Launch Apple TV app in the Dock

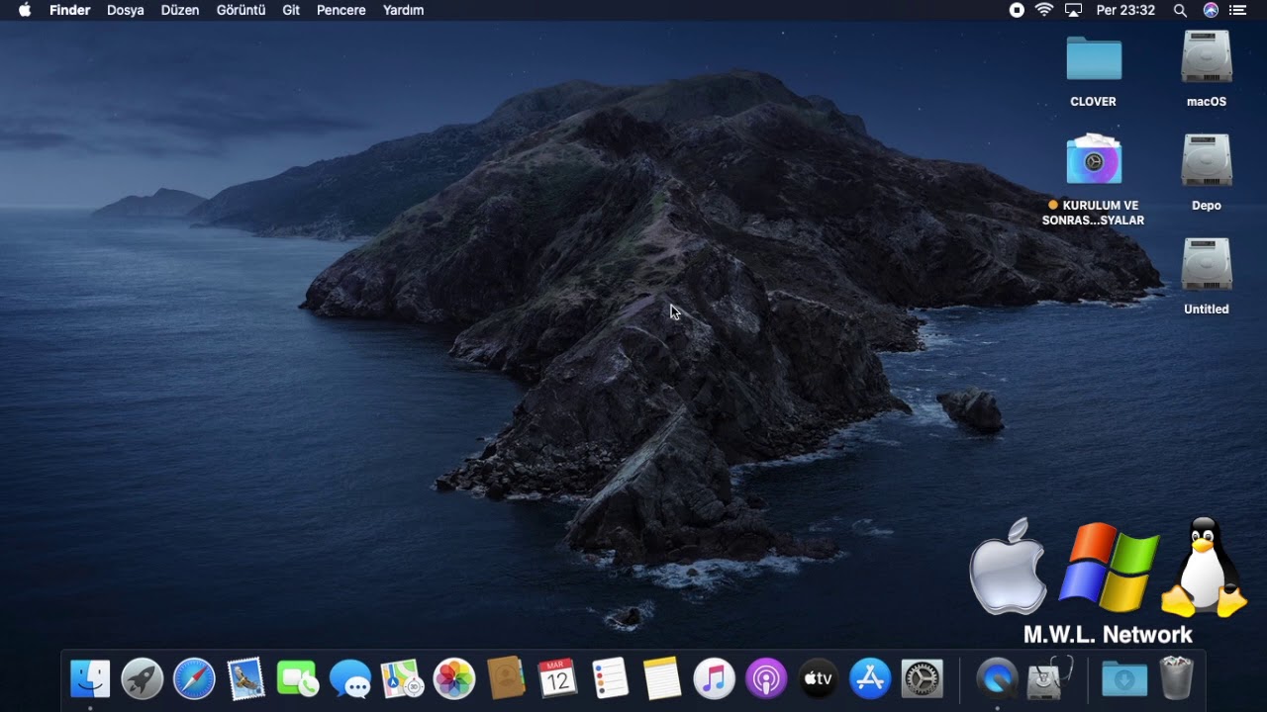pos(818,679)
